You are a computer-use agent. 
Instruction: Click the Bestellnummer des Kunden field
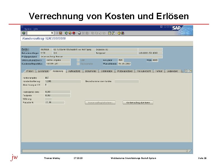(127, 82)
